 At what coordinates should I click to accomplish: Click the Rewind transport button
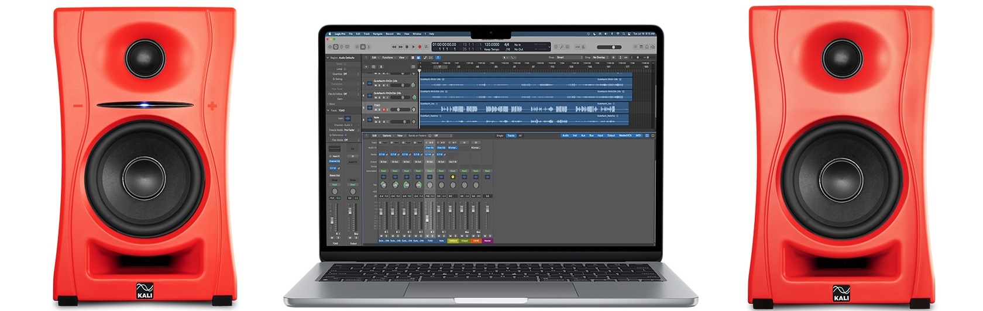pos(394,47)
